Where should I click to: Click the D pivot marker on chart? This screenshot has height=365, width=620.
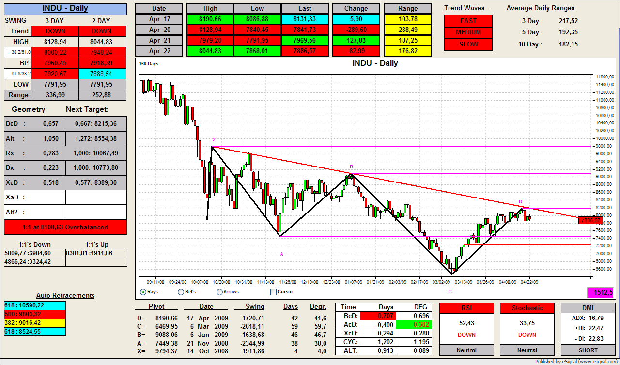point(521,201)
